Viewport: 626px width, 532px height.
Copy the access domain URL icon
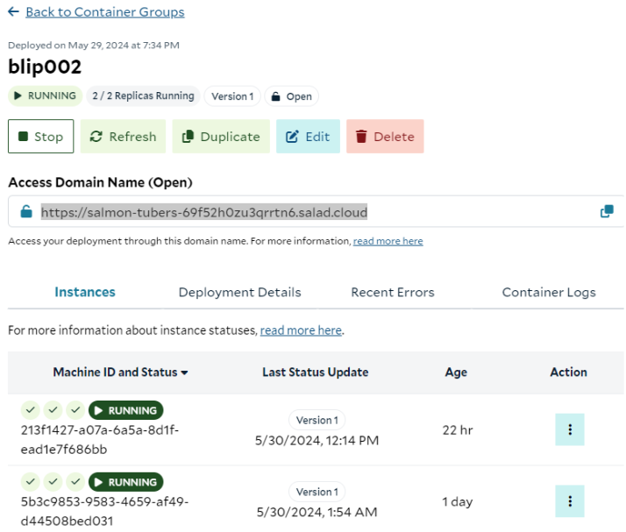coord(607,211)
